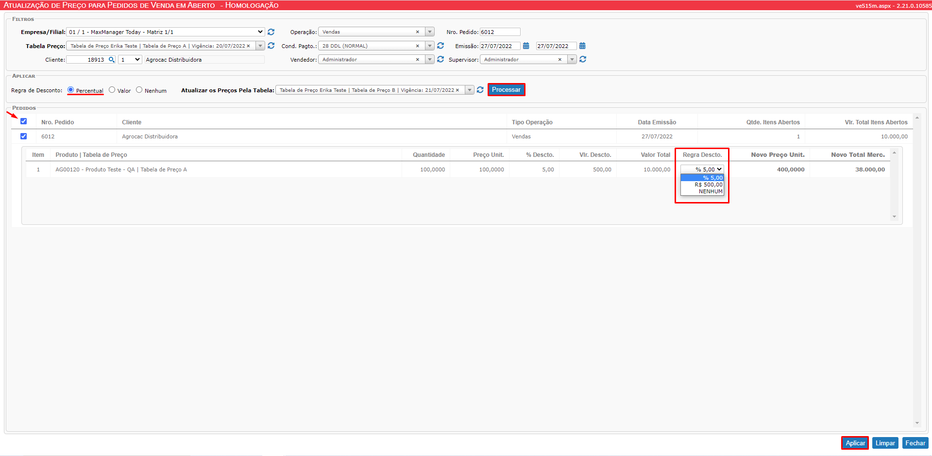The height and width of the screenshot is (456, 932).
Task: Click the Novo Total Merc. value 38.000,00
Action: click(x=870, y=169)
